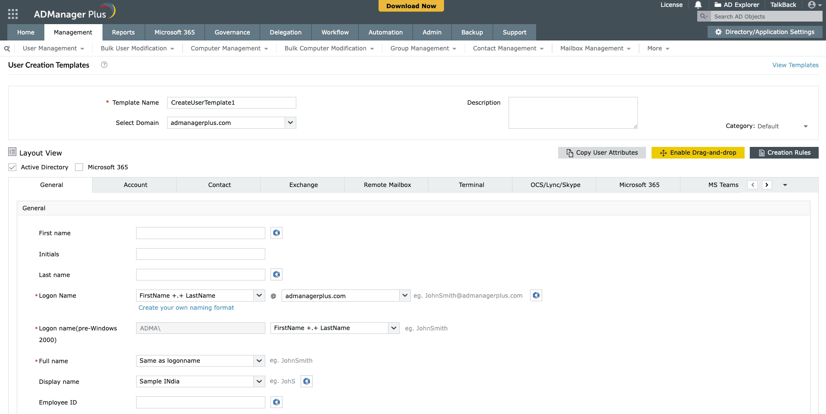
Task: Click inside the Description text box
Action: coord(573,112)
